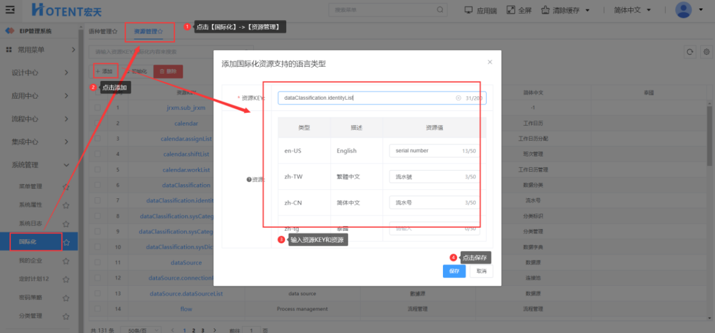Check the row 13 dataSource.dataSourceList checkbox
Screen dimensions: 715x333
[98, 293]
